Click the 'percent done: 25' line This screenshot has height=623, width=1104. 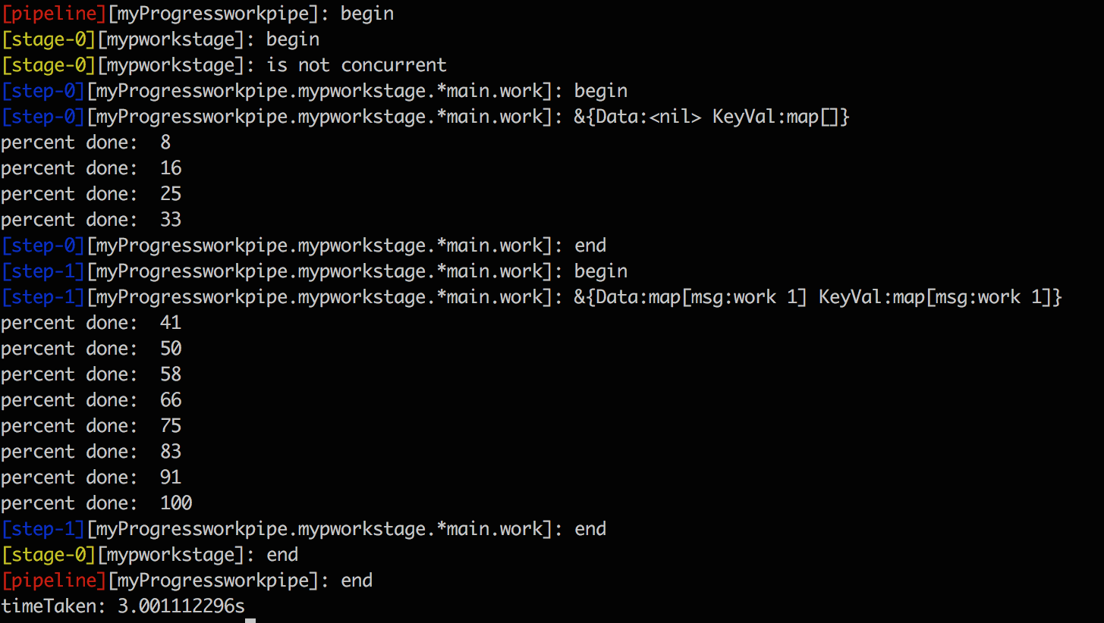pos(91,194)
